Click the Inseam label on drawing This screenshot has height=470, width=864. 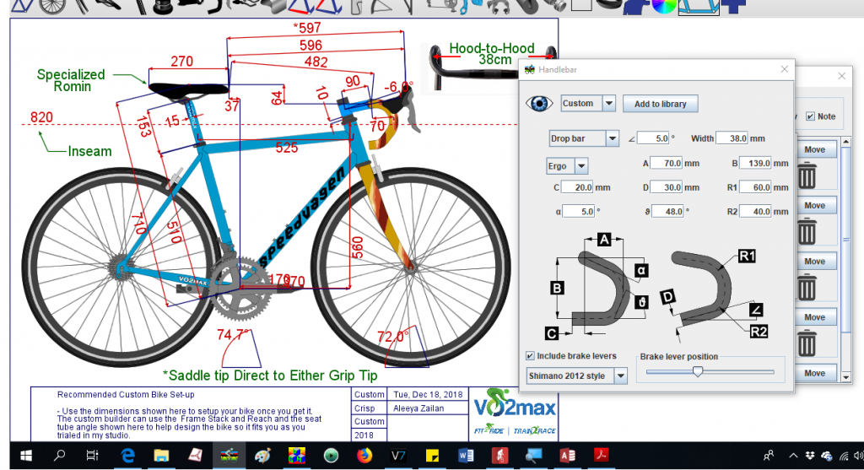[x=89, y=151]
